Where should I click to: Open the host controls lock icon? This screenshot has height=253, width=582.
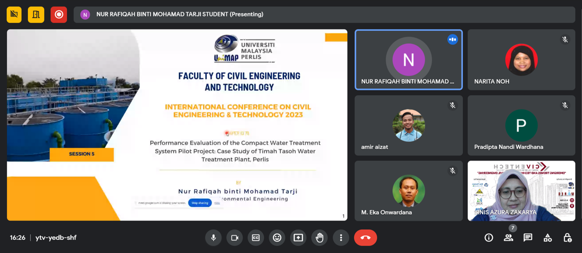click(x=567, y=238)
